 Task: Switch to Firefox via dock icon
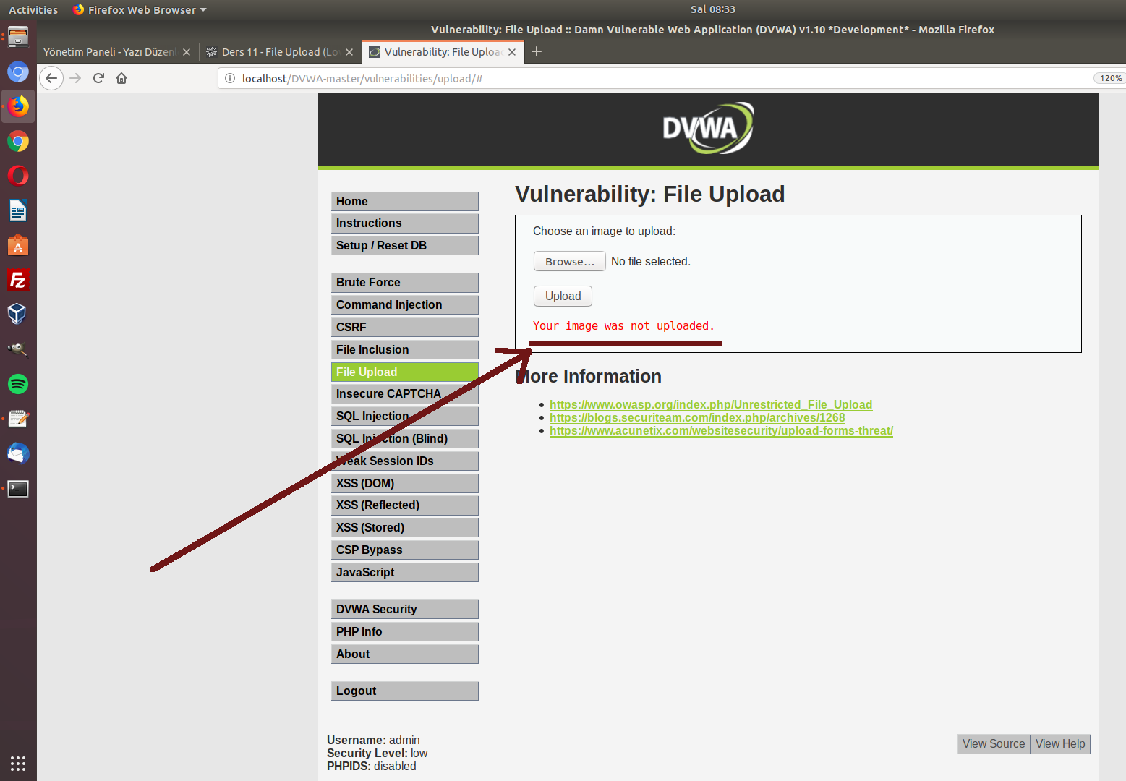[x=18, y=106]
